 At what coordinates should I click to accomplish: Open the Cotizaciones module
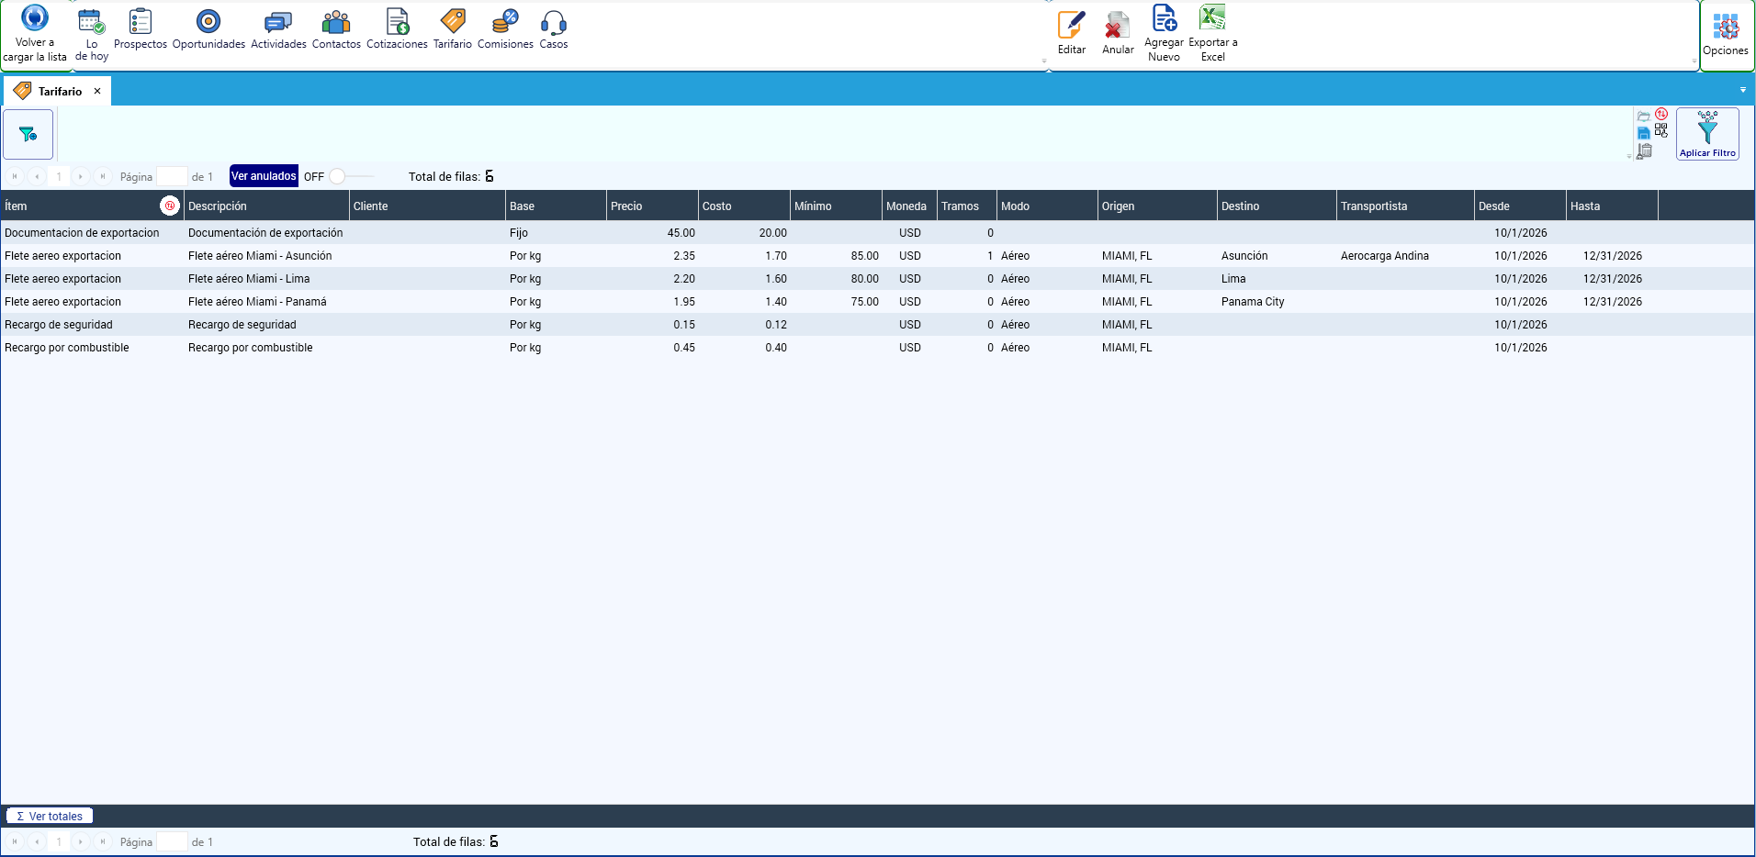pos(397,28)
